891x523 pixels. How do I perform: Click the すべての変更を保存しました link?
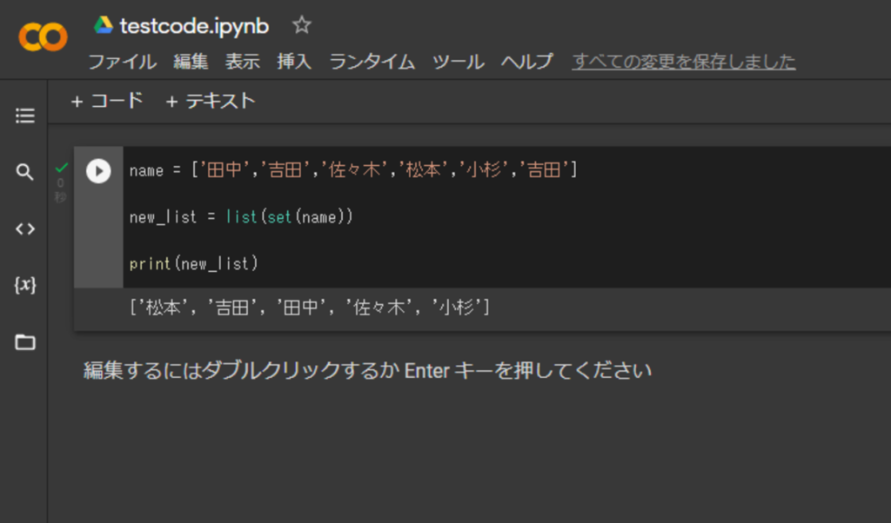click(x=683, y=62)
